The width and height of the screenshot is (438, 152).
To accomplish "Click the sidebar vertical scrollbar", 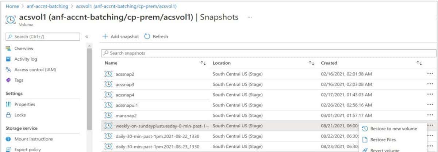I will (89, 88).
